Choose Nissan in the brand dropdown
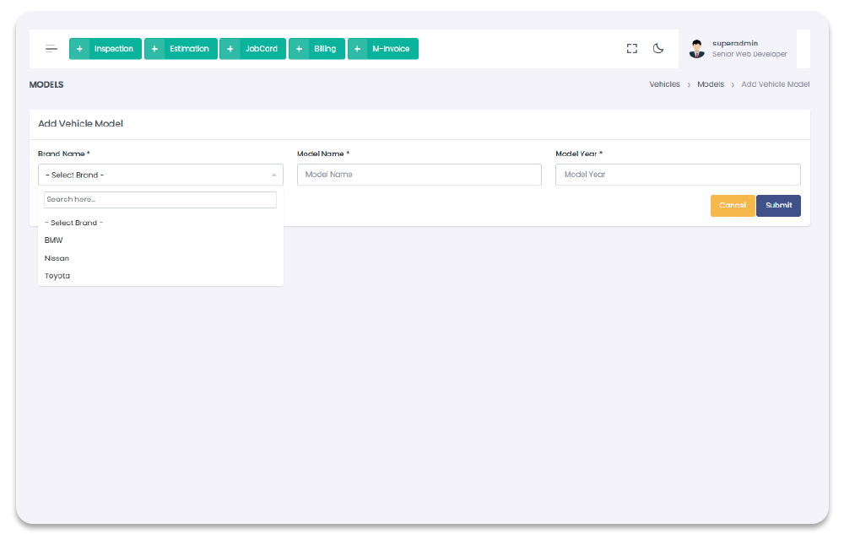The height and width of the screenshot is (534, 844). pos(57,258)
